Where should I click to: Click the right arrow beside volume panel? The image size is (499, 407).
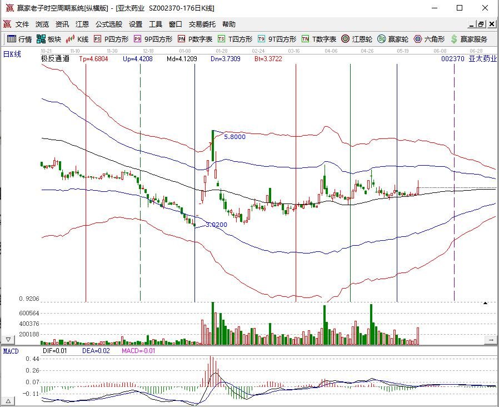pyautogui.click(x=491, y=340)
